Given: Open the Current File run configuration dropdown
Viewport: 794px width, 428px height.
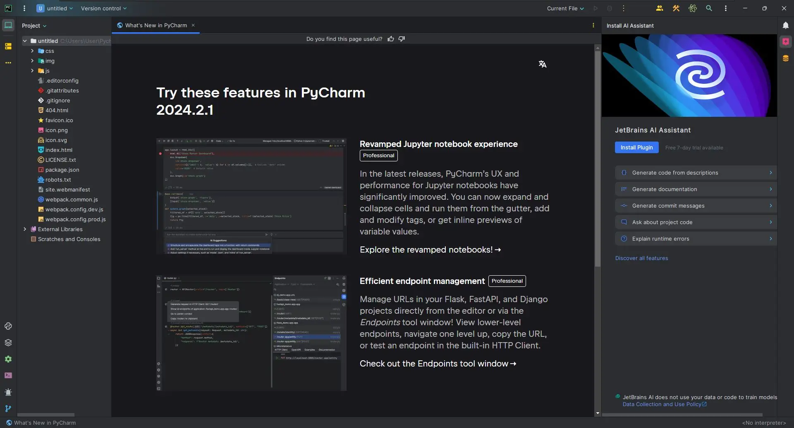Looking at the screenshot, I should coord(565,8).
